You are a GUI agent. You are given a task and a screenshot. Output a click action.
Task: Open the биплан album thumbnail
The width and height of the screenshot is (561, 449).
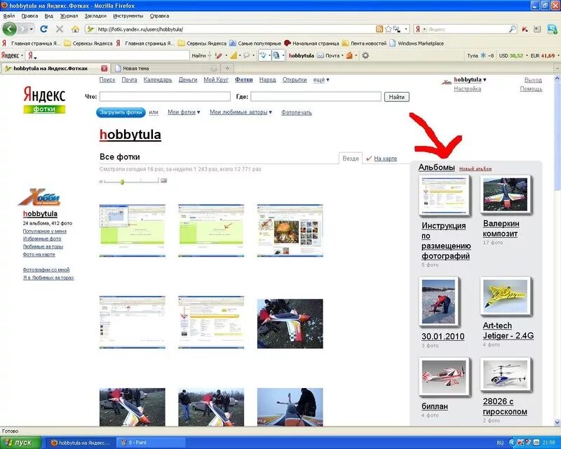click(444, 377)
